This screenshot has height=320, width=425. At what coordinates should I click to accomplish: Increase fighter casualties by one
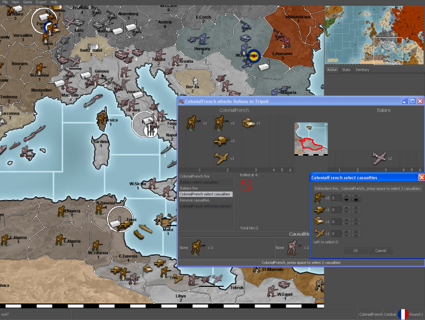tap(347, 232)
